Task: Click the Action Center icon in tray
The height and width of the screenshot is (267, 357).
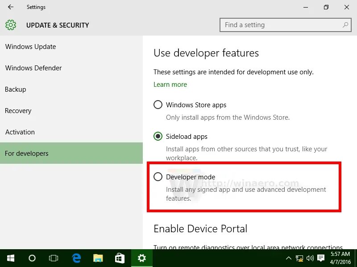Action: click(x=321, y=258)
